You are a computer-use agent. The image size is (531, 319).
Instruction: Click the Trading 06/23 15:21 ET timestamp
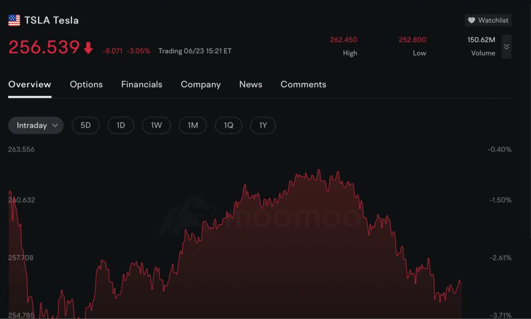[195, 51]
